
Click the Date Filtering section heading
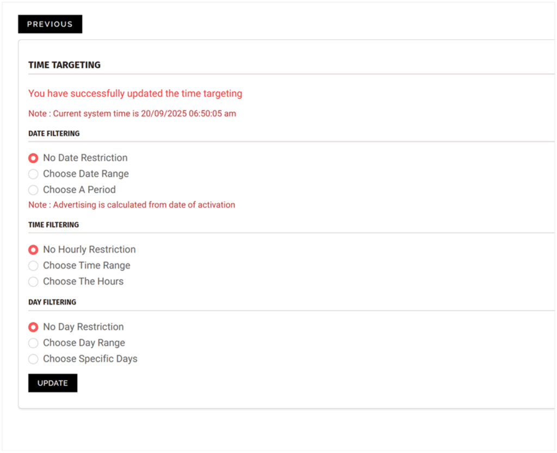[54, 133]
